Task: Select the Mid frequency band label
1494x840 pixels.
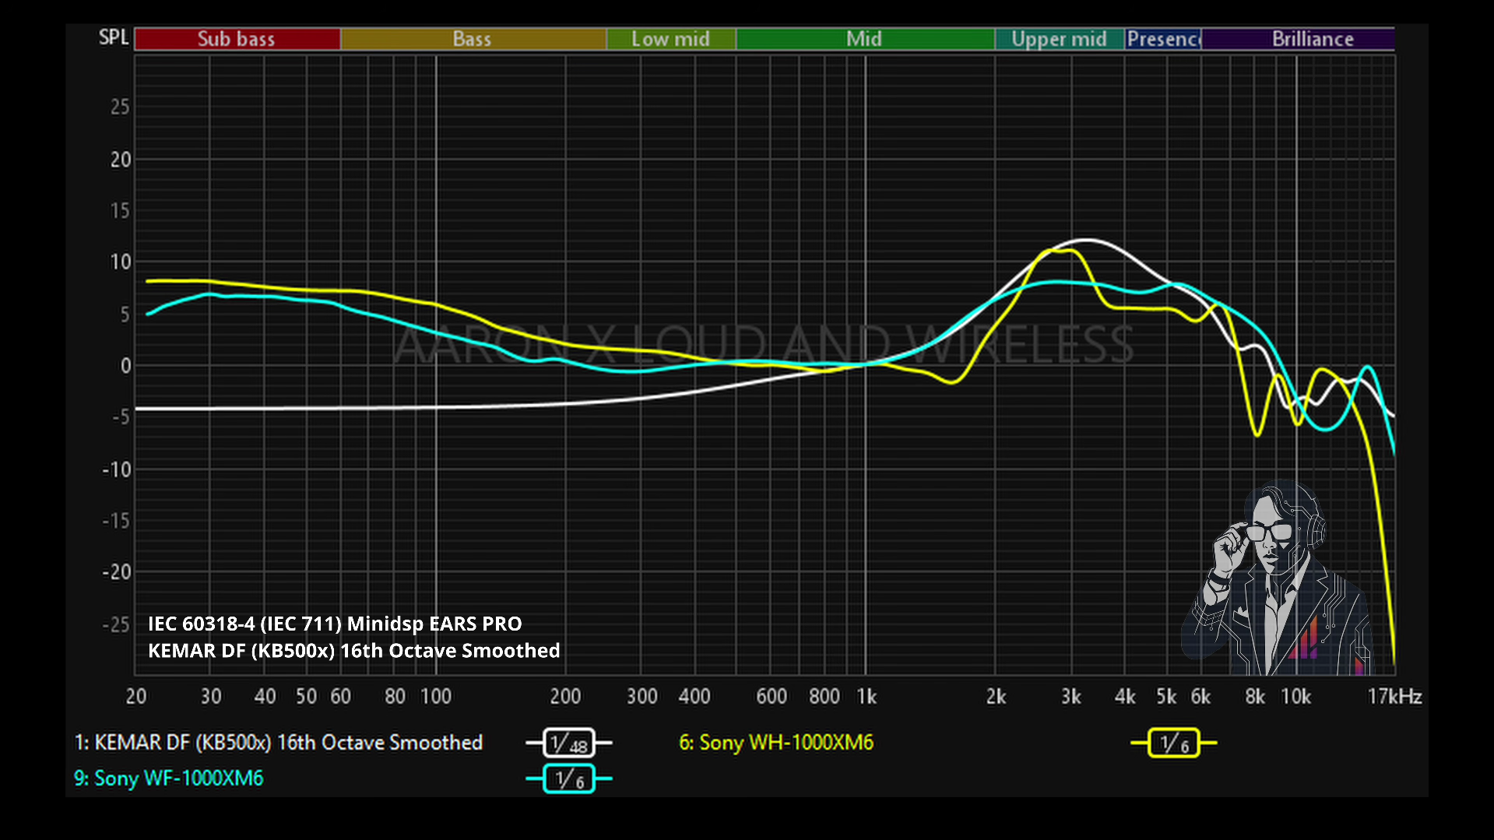Action: pos(865,39)
